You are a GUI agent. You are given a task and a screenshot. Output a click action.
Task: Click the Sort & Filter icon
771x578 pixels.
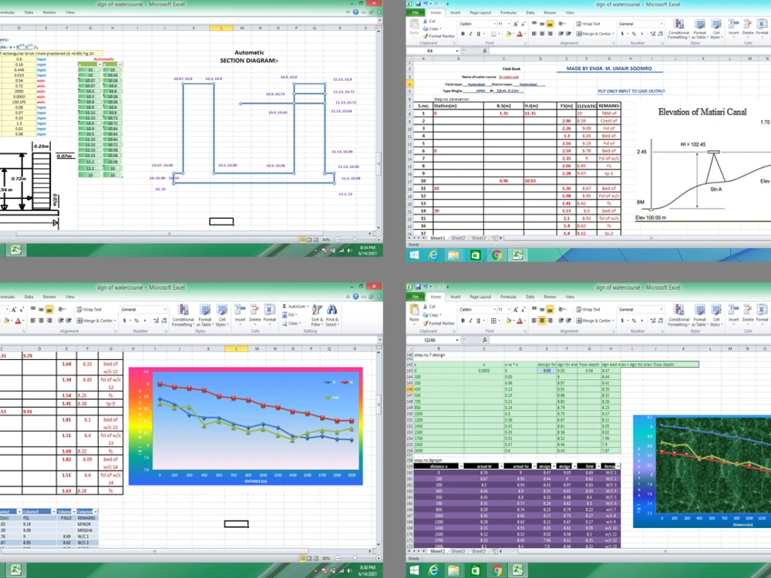coord(317,310)
